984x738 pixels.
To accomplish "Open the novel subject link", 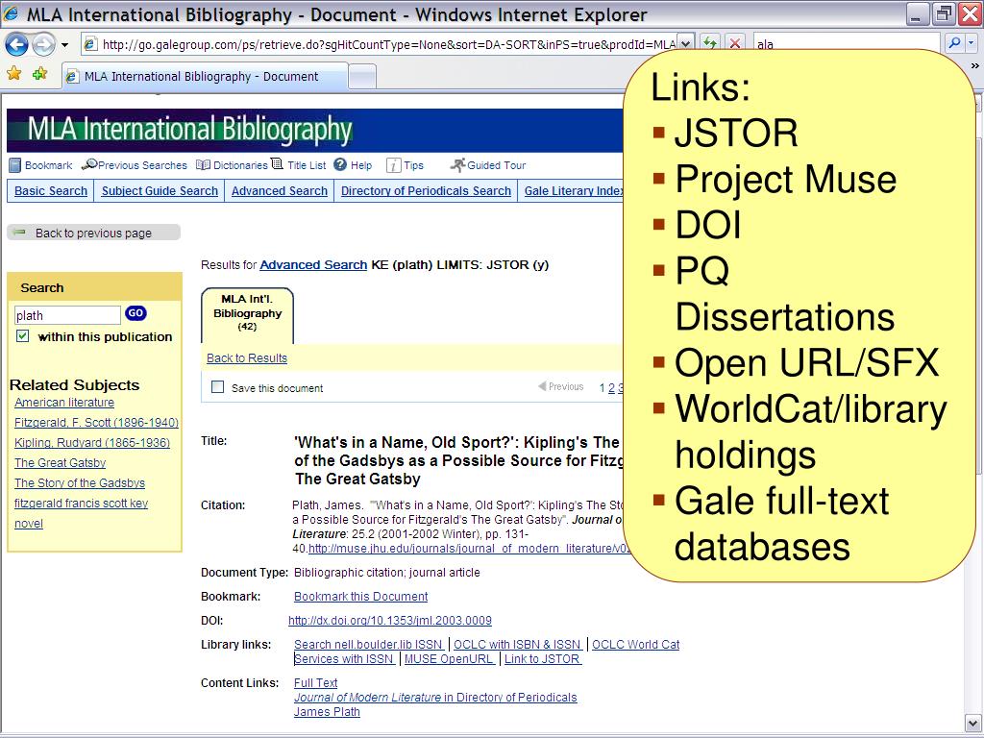I will pyautogui.click(x=28, y=523).
